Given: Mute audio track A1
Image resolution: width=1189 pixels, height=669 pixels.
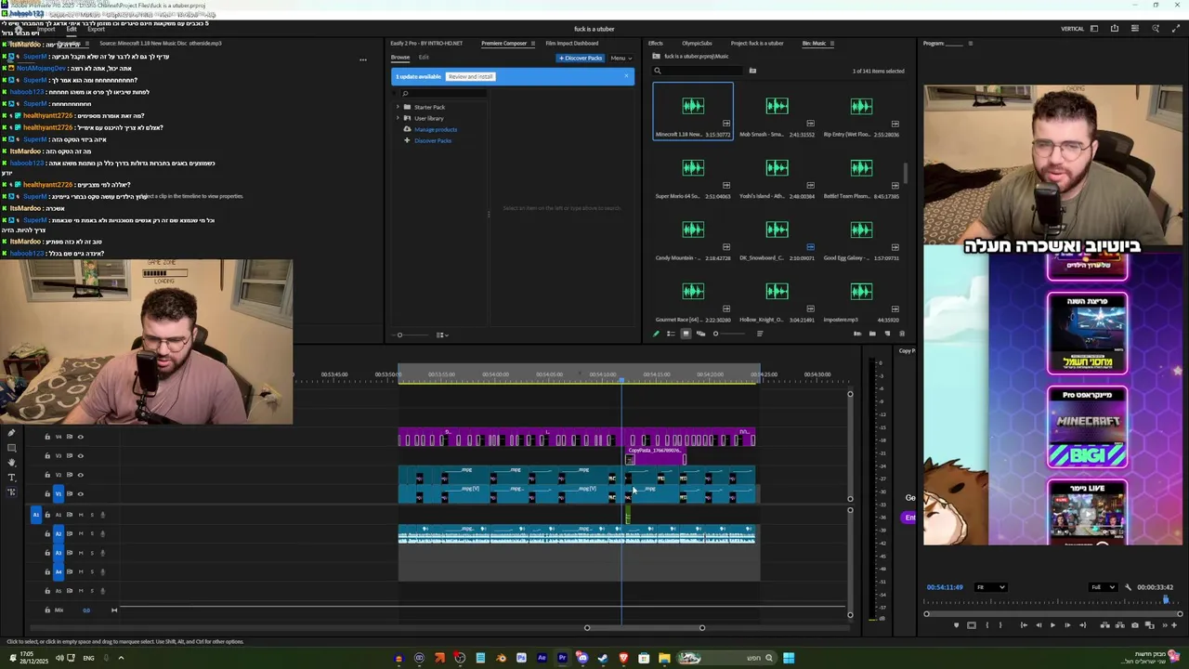Looking at the screenshot, I should pyautogui.click(x=81, y=514).
